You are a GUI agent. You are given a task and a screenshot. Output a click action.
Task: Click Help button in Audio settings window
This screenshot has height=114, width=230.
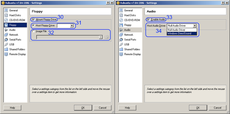click(127, 108)
